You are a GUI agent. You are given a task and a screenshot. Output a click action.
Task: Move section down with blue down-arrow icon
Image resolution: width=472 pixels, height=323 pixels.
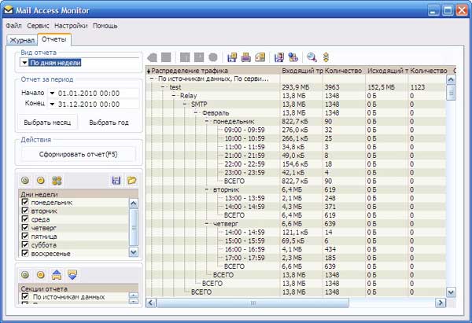72,274
